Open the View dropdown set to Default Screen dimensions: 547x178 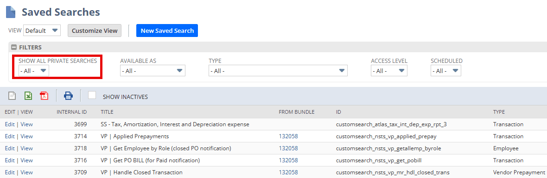(x=42, y=30)
